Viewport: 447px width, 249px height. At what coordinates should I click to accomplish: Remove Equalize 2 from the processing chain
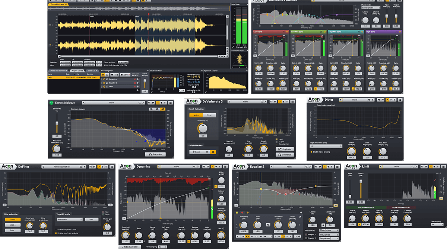(135, 83)
